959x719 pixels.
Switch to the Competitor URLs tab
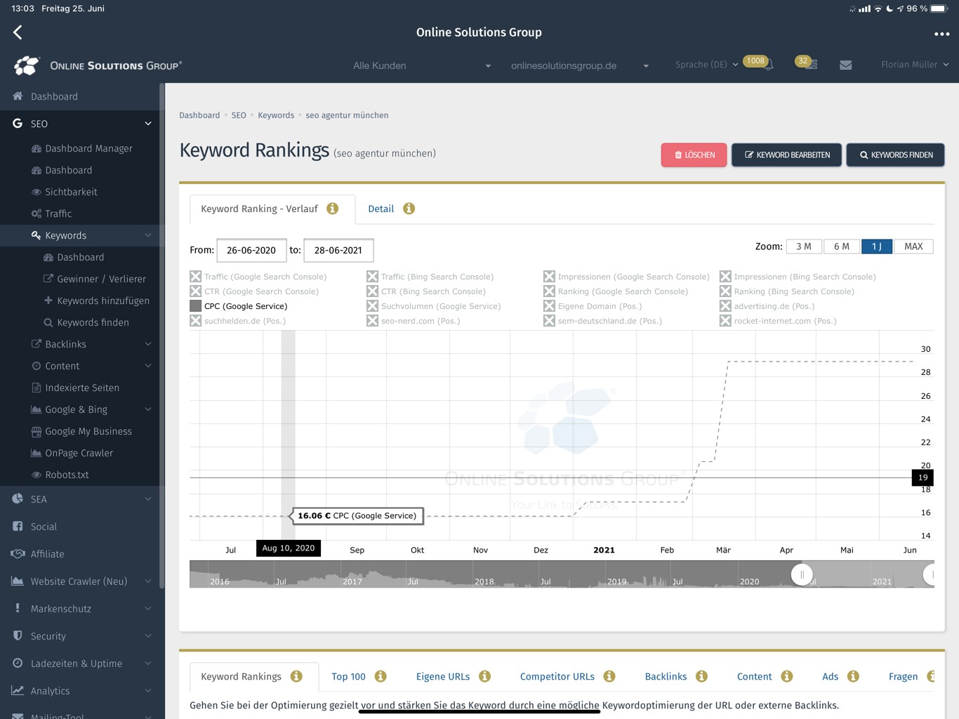point(557,677)
